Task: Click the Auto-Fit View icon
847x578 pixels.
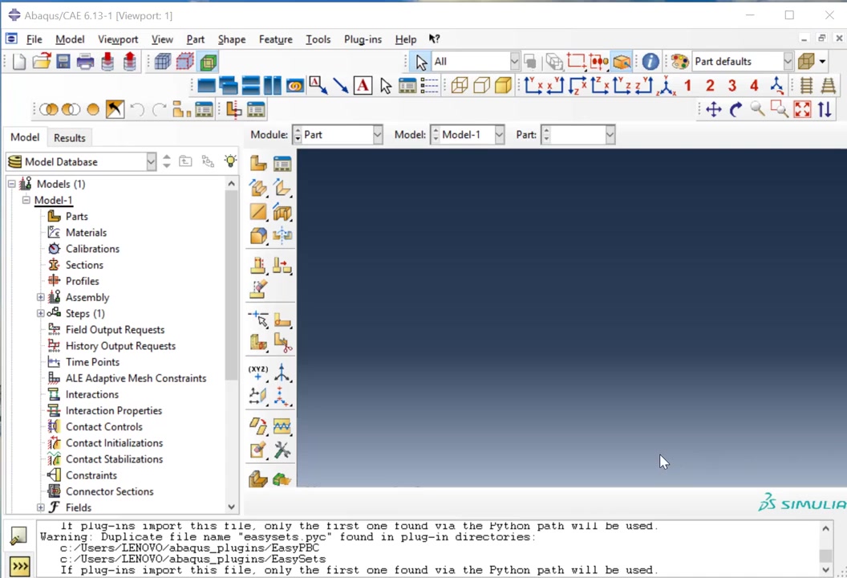Action: coord(802,110)
